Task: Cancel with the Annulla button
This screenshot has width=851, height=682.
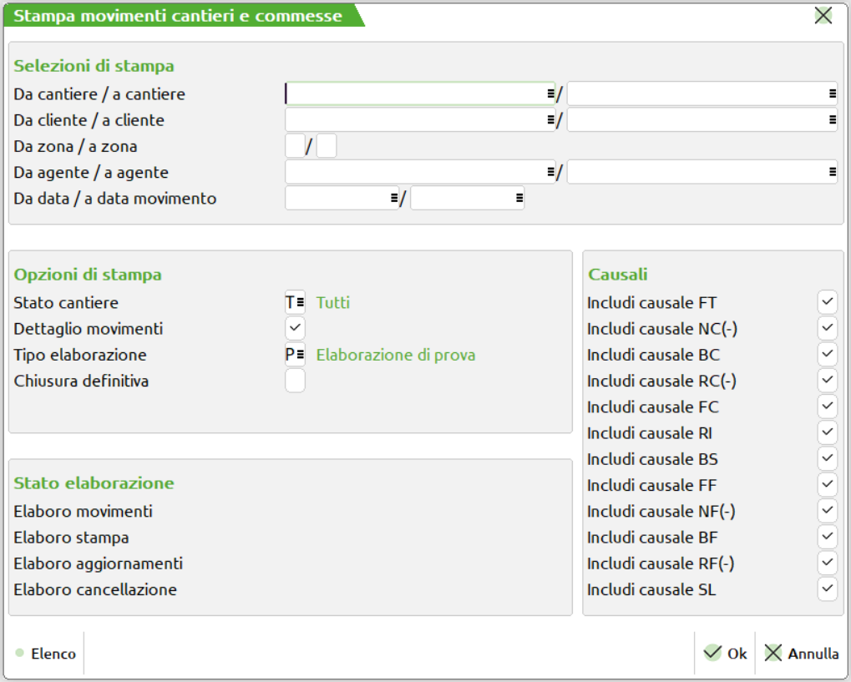Action: (802, 654)
